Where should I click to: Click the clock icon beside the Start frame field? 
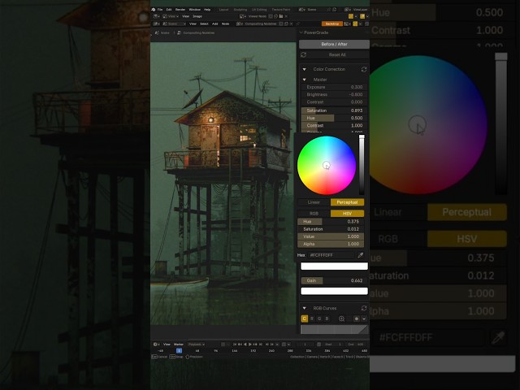318,344
